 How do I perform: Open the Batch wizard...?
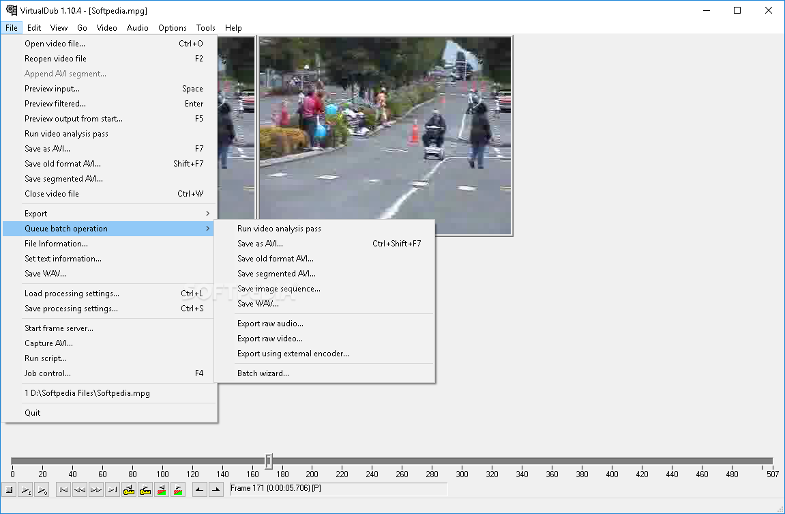click(x=325, y=373)
